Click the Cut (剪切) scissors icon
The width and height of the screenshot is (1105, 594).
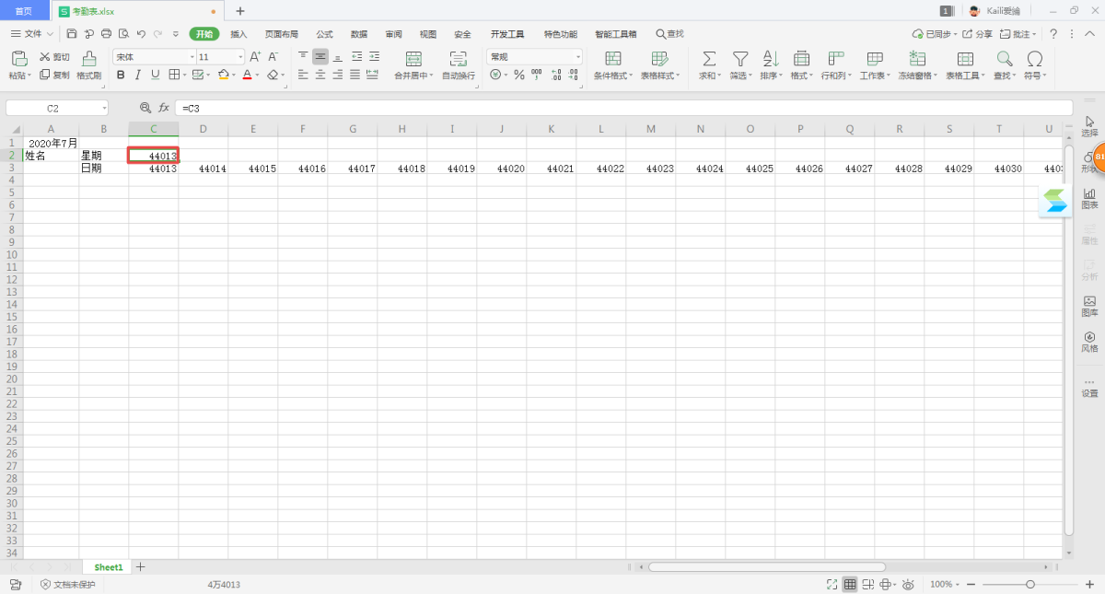44,57
